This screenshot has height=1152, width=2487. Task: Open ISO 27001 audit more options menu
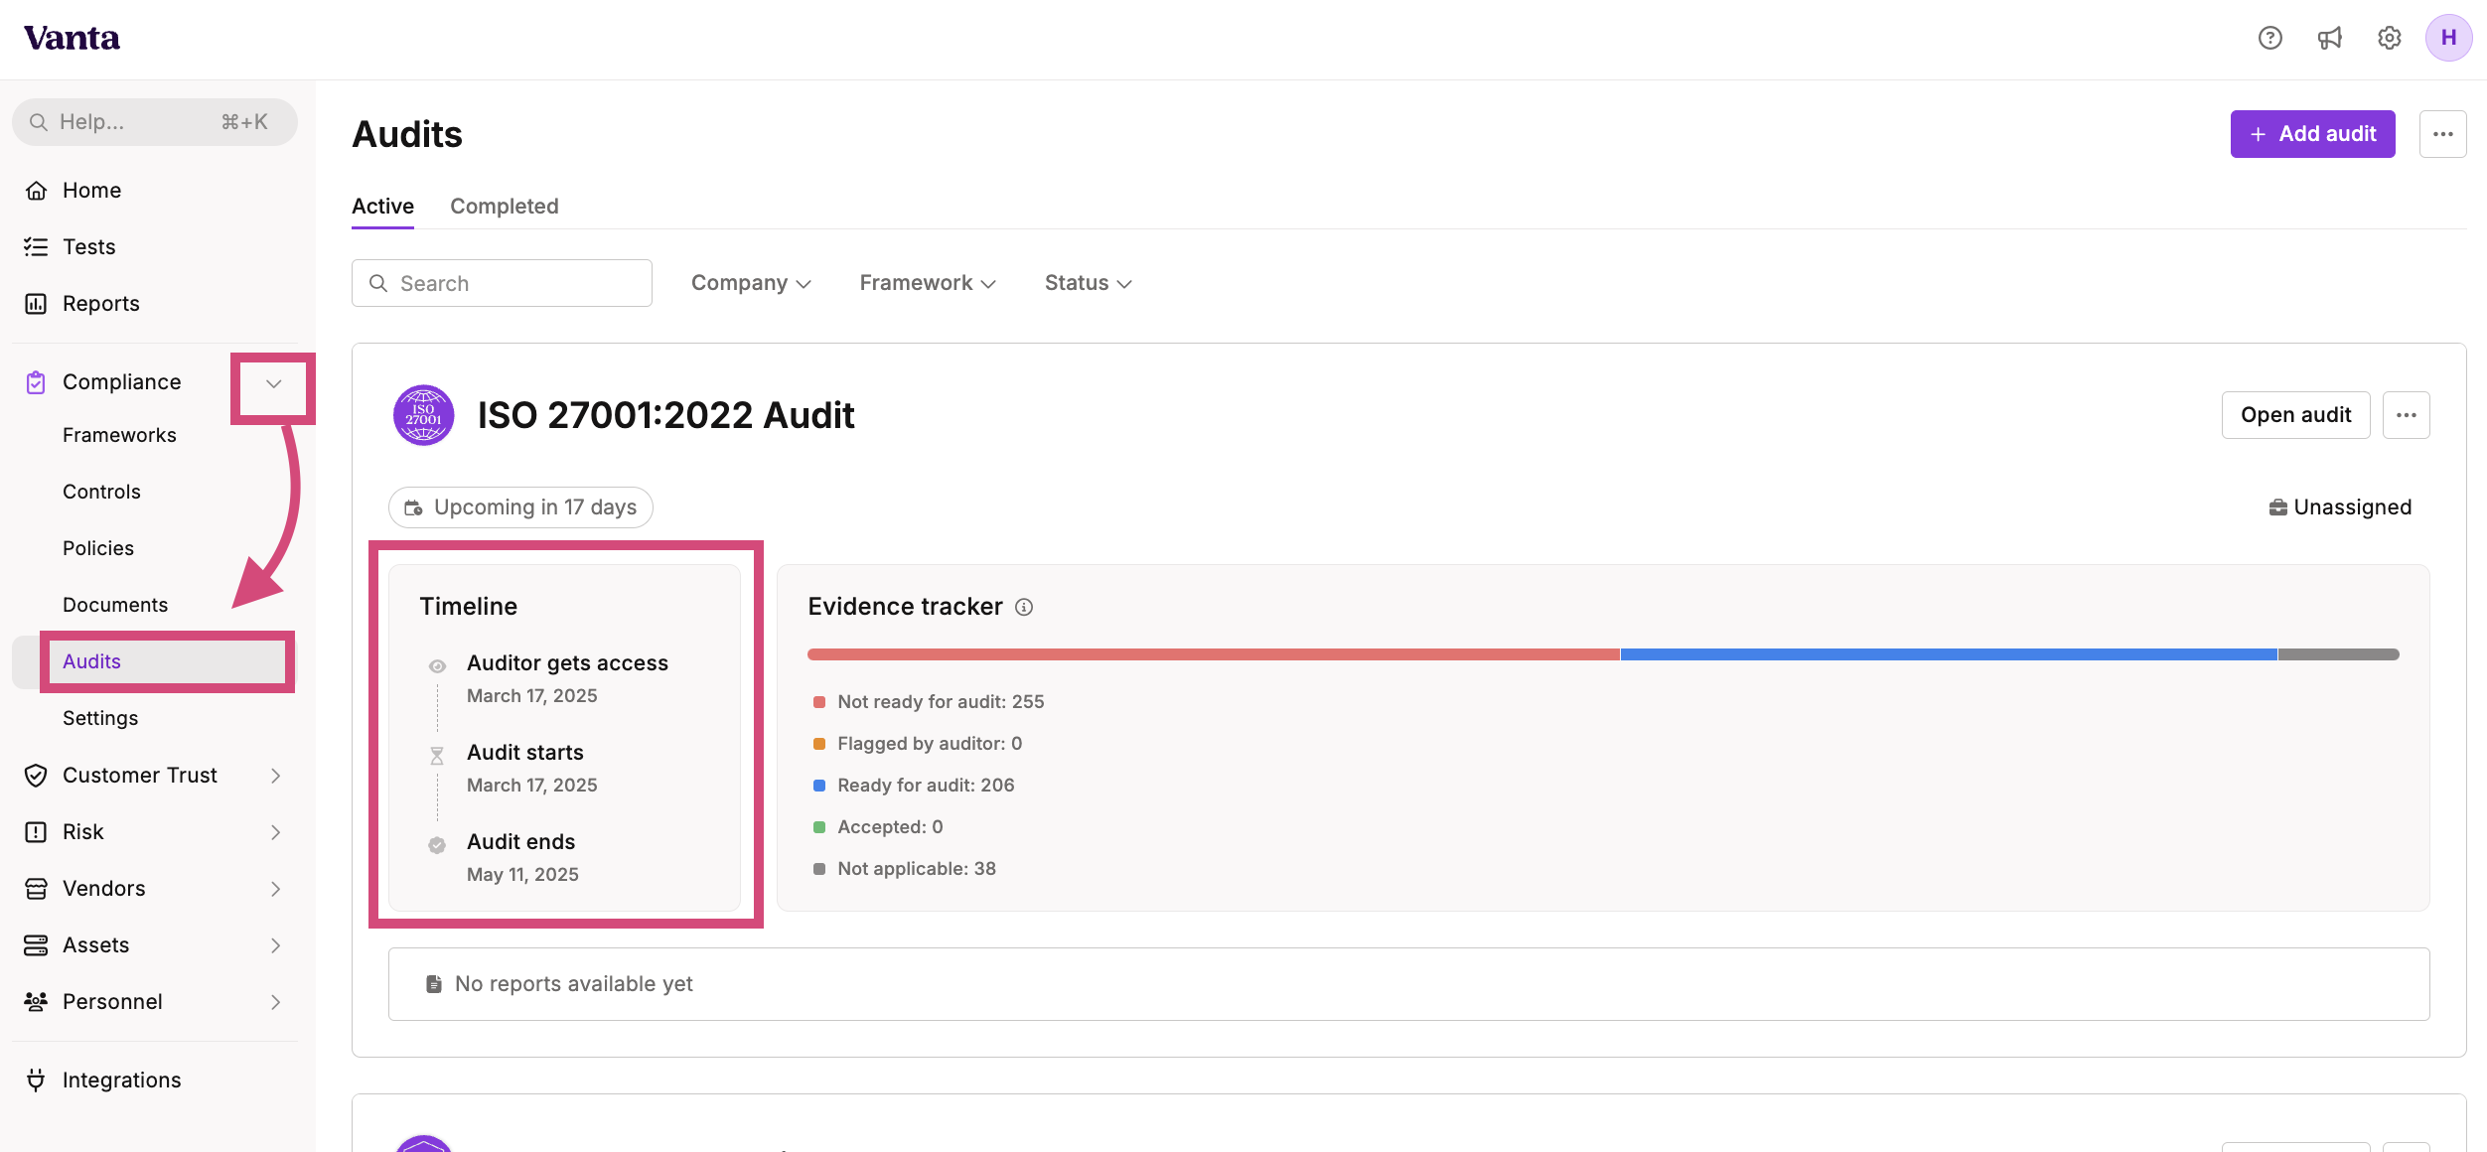(2407, 415)
